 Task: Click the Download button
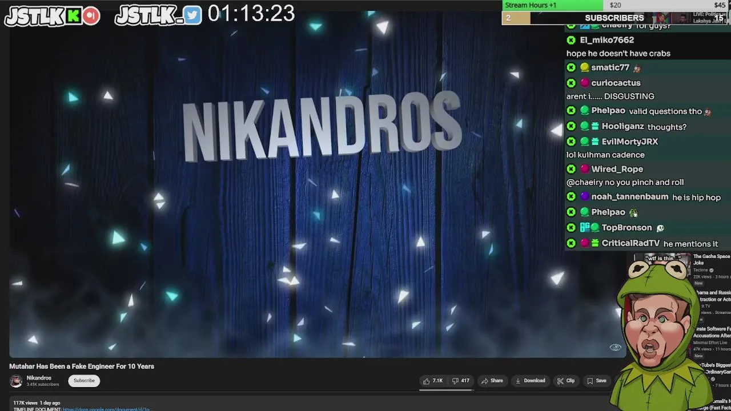click(530, 381)
